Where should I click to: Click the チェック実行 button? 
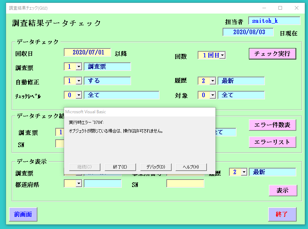[272, 54]
